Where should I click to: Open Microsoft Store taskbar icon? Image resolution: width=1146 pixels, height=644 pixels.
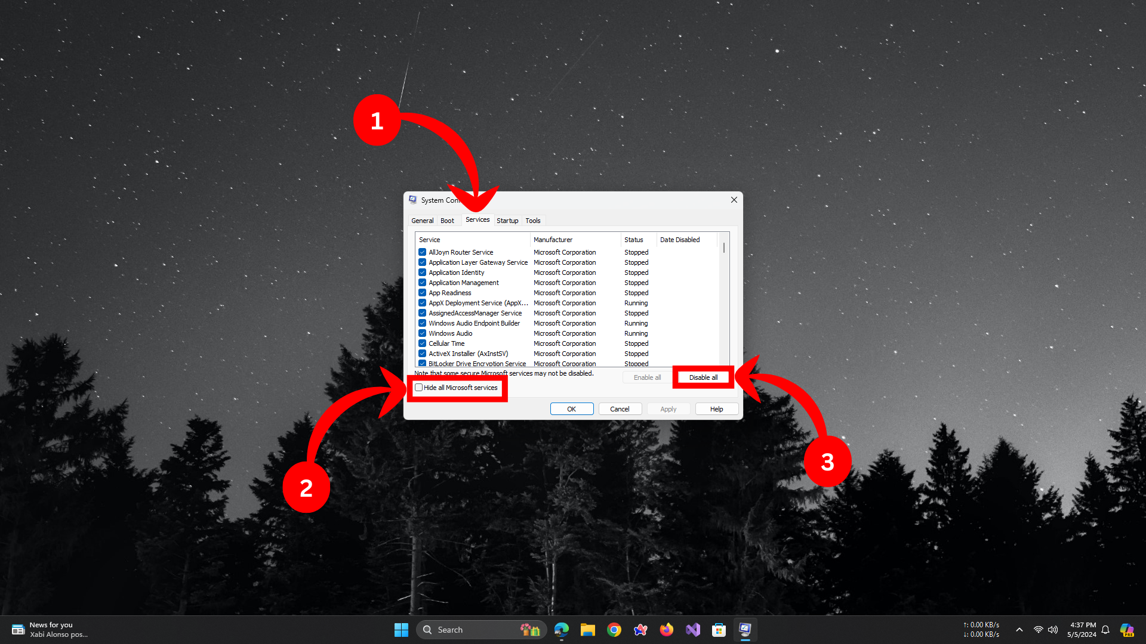[719, 630]
